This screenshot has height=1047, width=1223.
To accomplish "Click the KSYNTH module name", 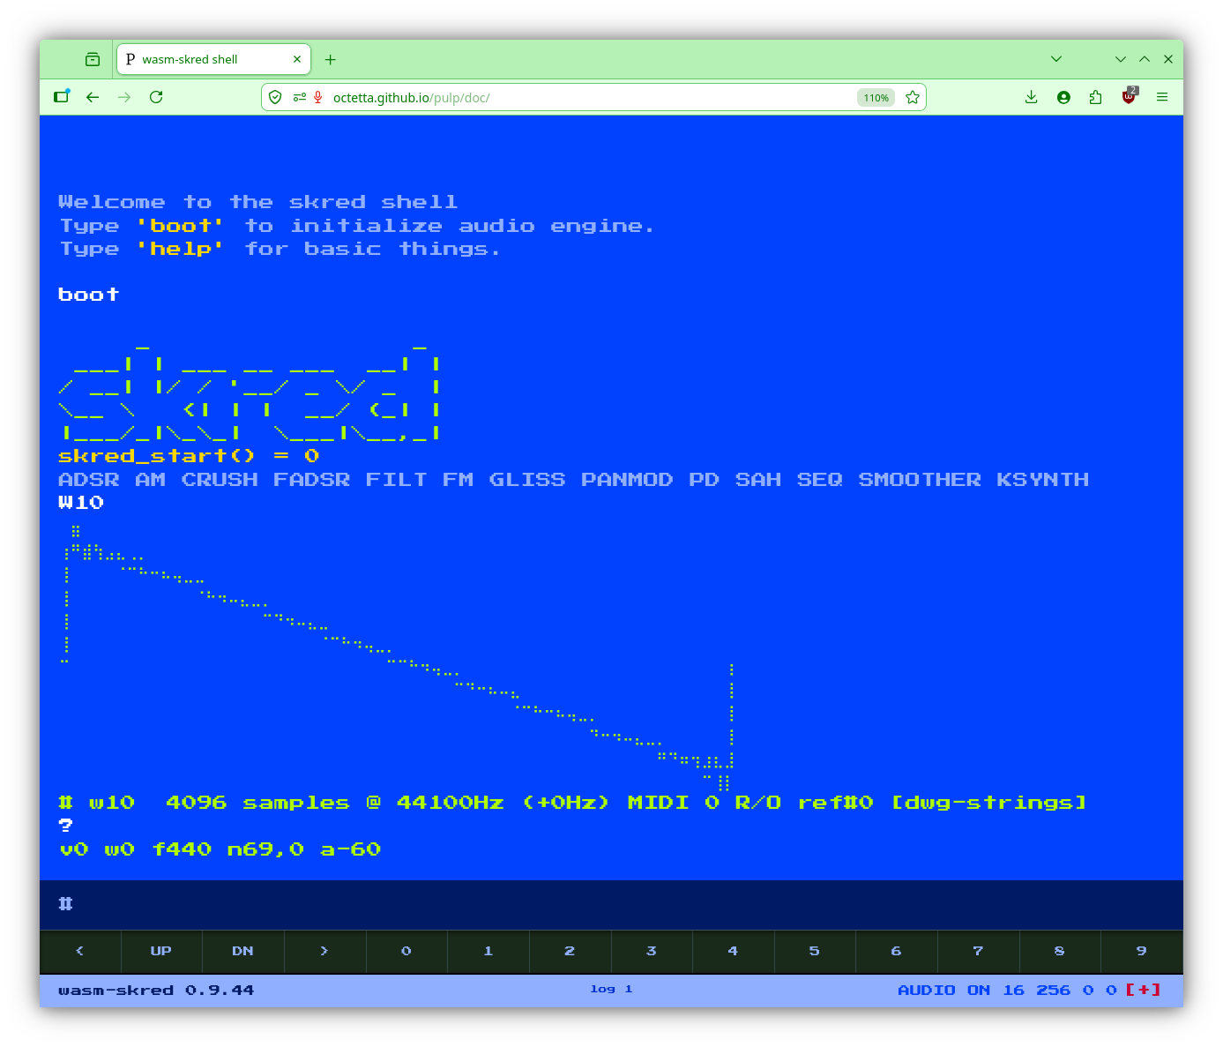I will pos(1042,479).
